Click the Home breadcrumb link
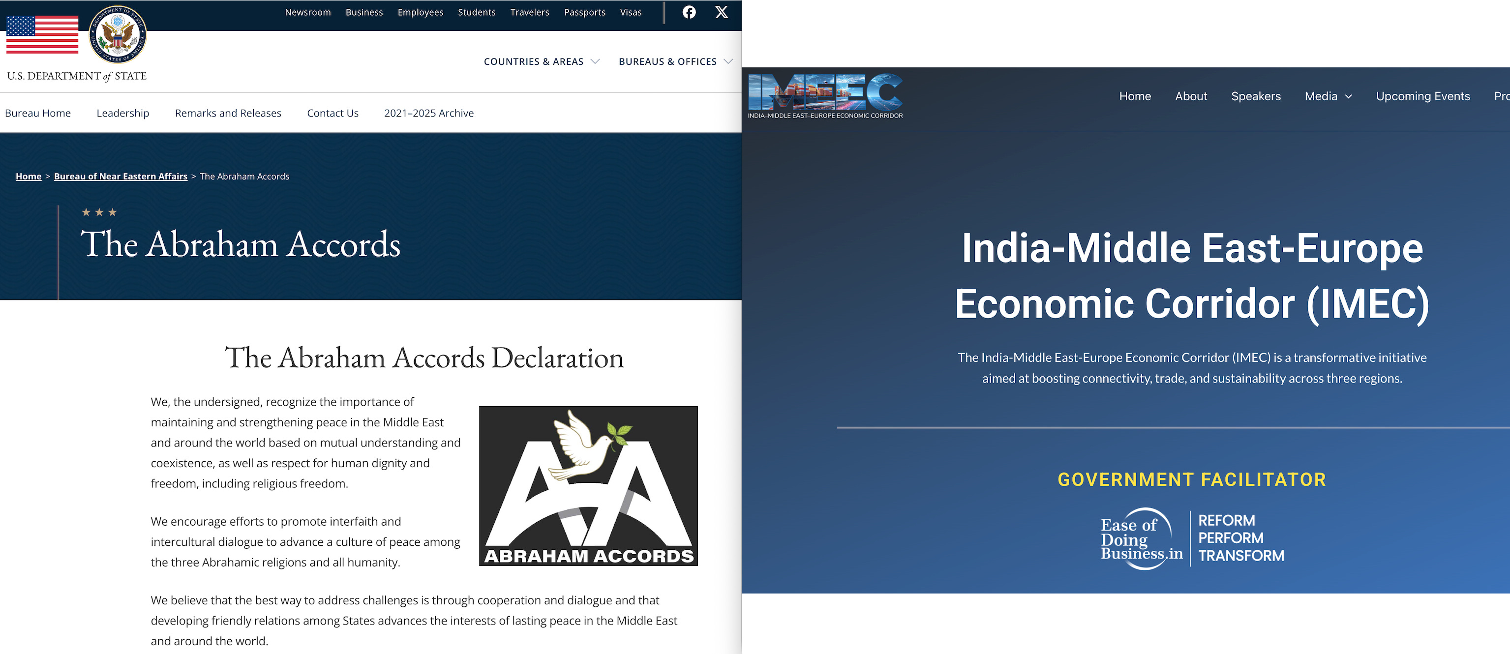This screenshot has height=654, width=1510. click(28, 177)
